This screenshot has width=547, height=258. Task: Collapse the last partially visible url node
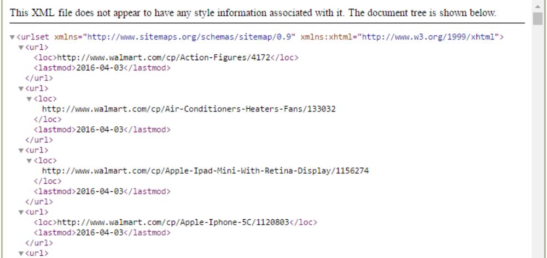pos(21,254)
